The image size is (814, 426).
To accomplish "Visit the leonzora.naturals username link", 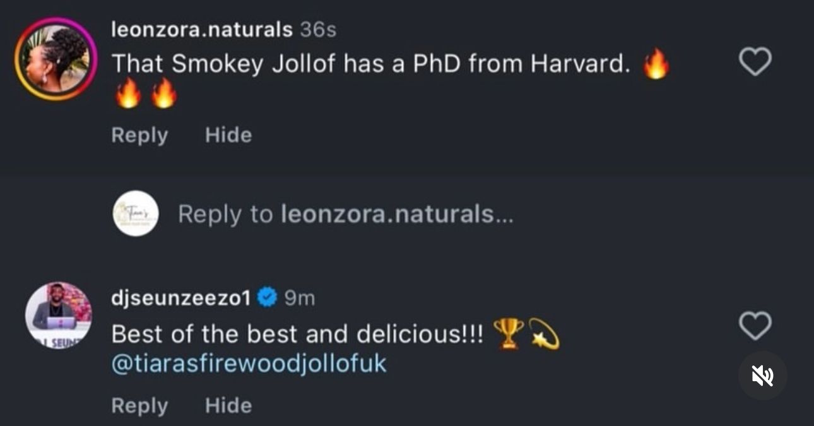I will (x=202, y=29).
